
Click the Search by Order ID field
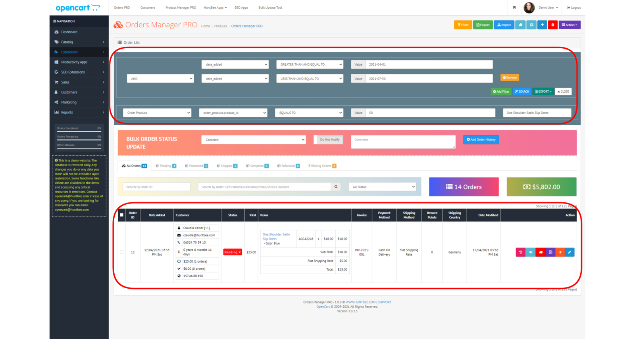pyautogui.click(x=156, y=187)
